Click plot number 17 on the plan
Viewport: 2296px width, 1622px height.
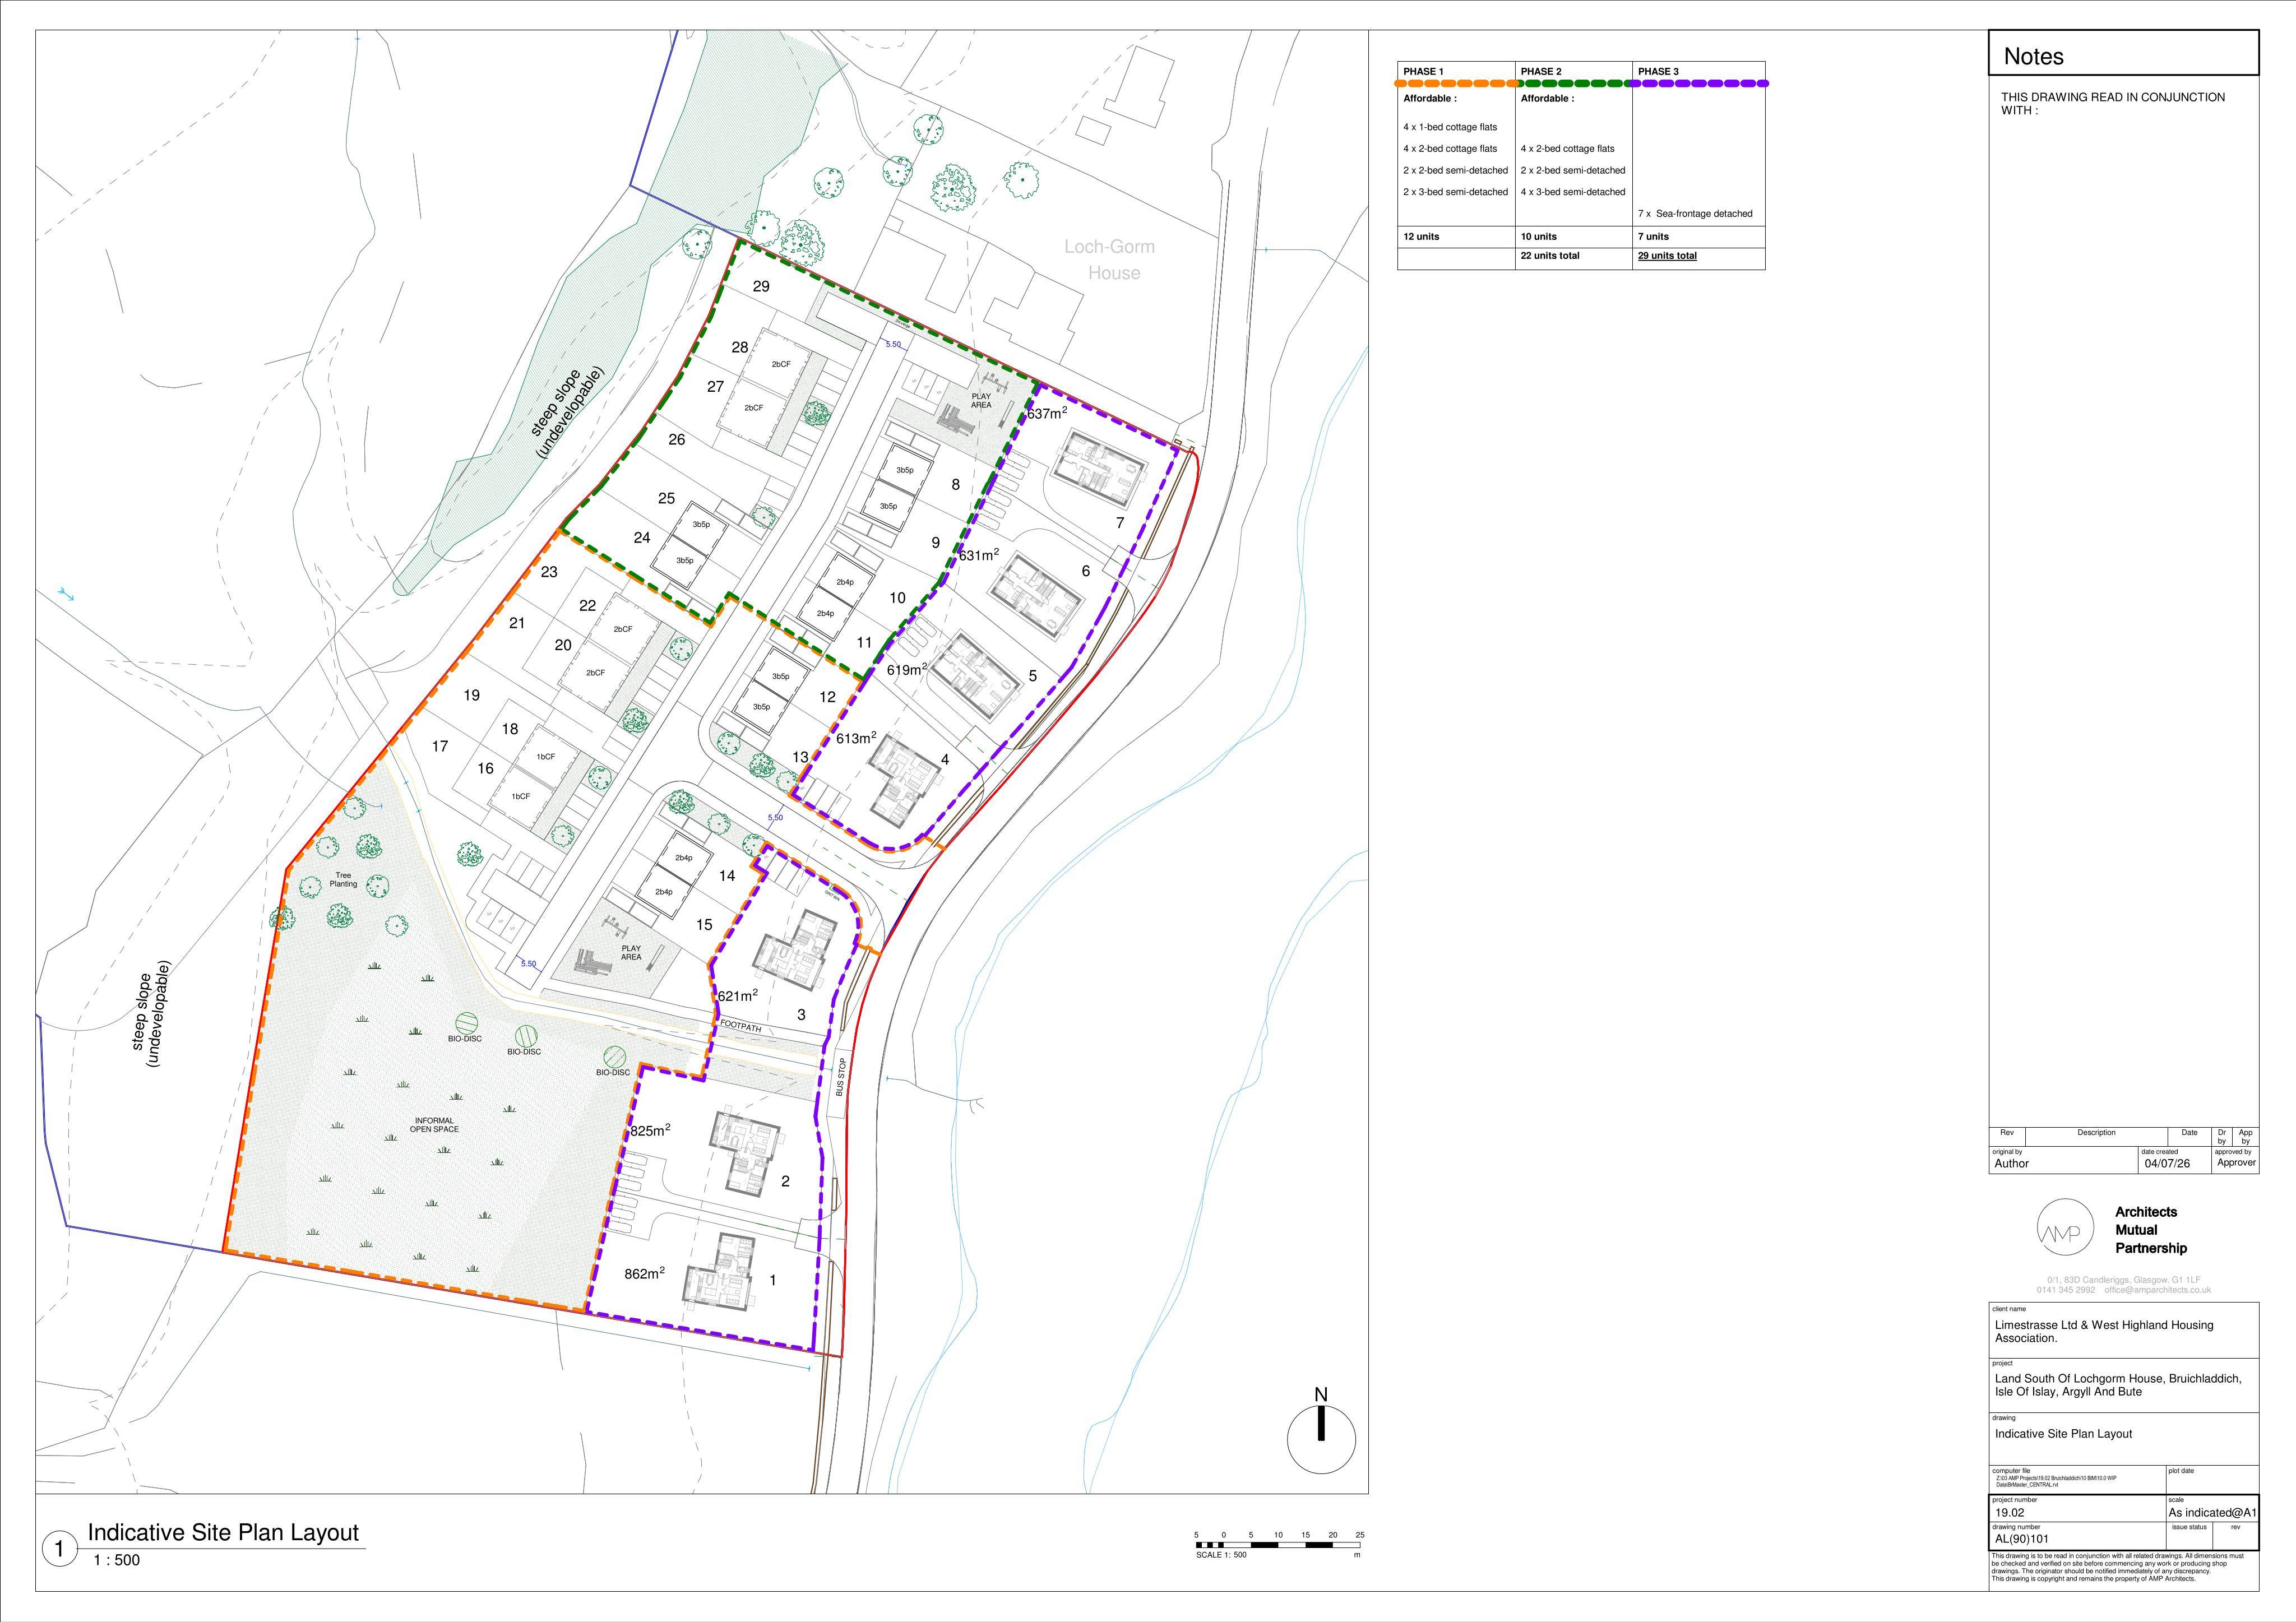(440, 746)
